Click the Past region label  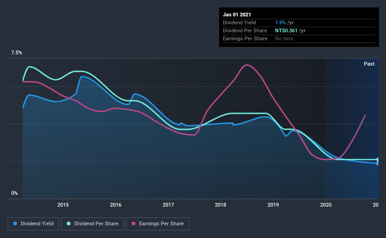pos(369,64)
